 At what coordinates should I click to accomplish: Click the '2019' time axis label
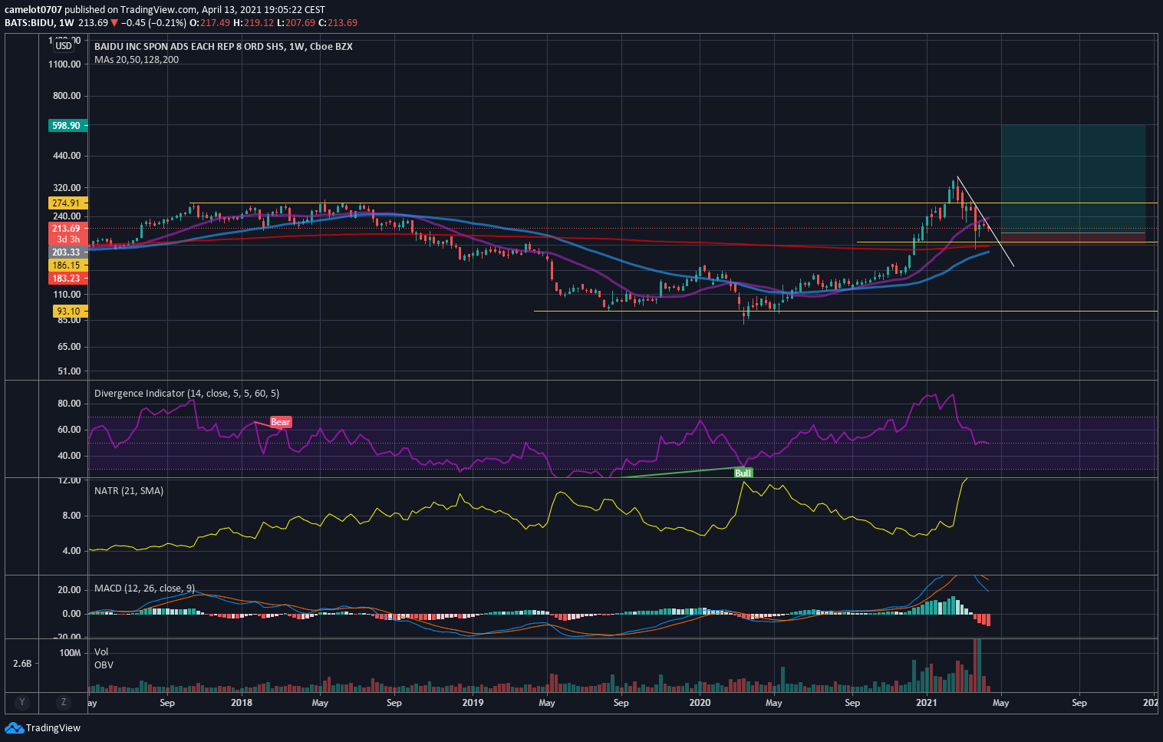pyautogui.click(x=473, y=702)
